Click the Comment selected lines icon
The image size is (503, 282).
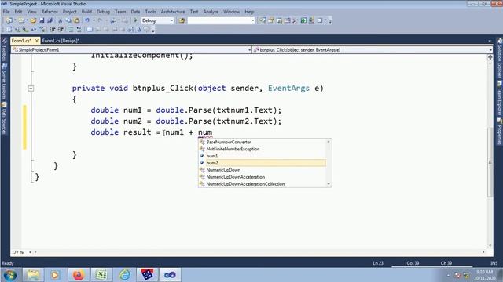71,30
